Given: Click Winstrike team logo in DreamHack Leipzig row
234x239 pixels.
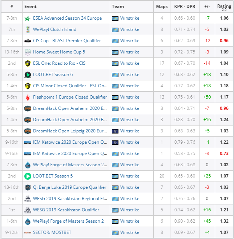Looking at the screenshot, I should [x=115, y=131].
